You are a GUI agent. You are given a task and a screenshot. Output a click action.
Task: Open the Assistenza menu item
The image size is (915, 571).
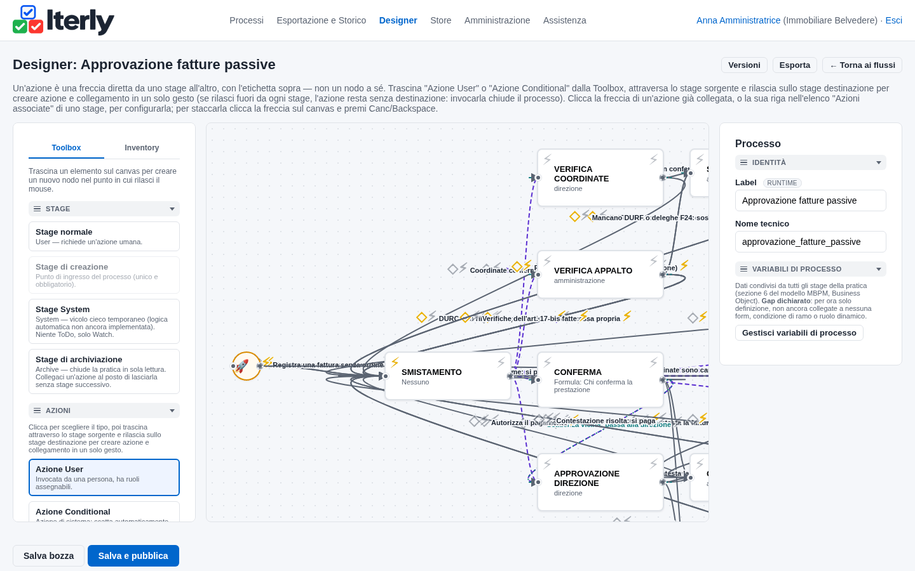click(565, 20)
